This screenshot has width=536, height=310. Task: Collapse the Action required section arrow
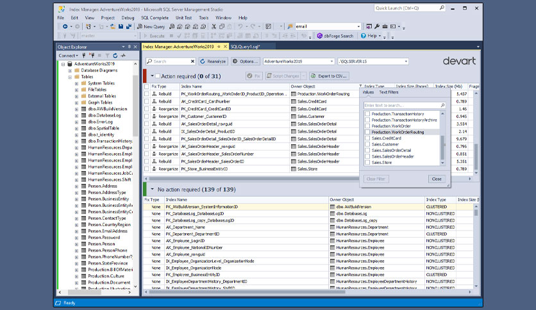152,76
